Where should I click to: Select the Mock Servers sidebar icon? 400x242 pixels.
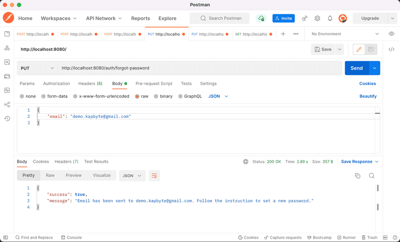pyautogui.click(x=7, y=76)
